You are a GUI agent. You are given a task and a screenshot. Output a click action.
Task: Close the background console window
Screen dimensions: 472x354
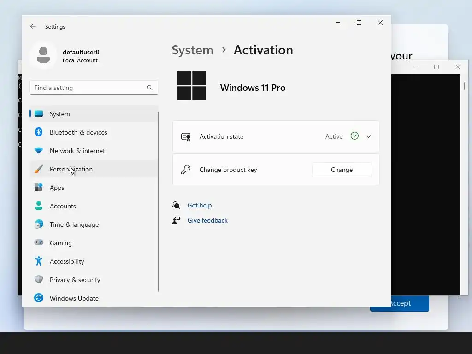pos(458,67)
